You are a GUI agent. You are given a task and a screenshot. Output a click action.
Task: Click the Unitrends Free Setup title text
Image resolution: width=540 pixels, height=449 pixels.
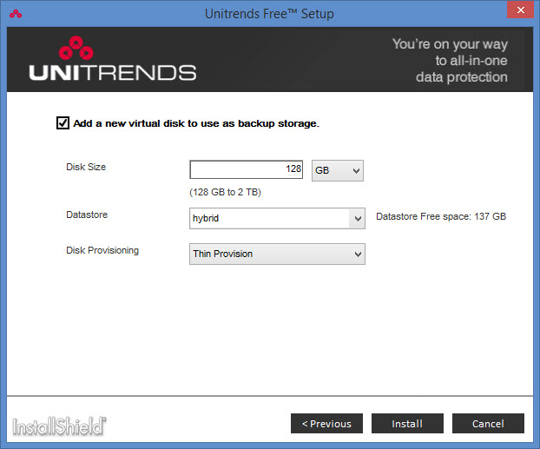[x=269, y=14]
